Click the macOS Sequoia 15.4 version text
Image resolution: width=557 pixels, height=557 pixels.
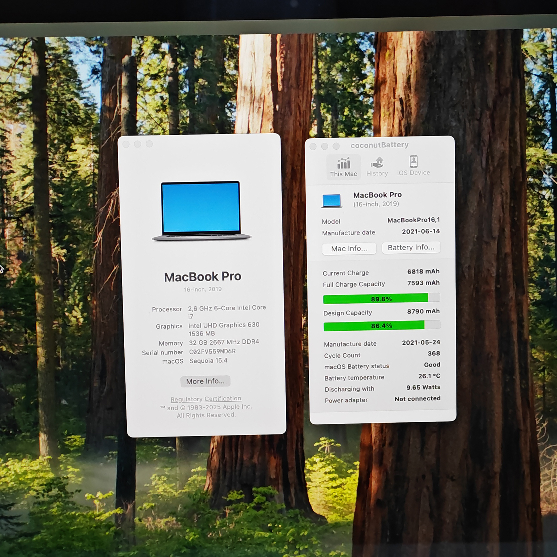tap(208, 361)
